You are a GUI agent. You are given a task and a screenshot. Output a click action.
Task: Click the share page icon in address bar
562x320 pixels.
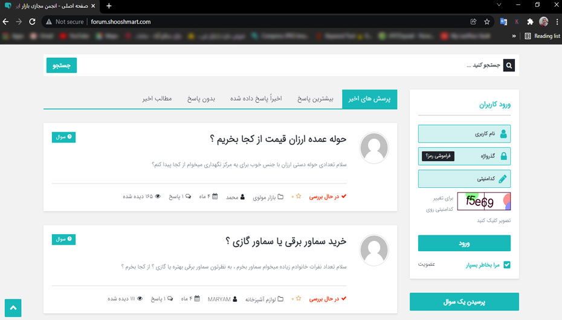(x=474, y=22)
